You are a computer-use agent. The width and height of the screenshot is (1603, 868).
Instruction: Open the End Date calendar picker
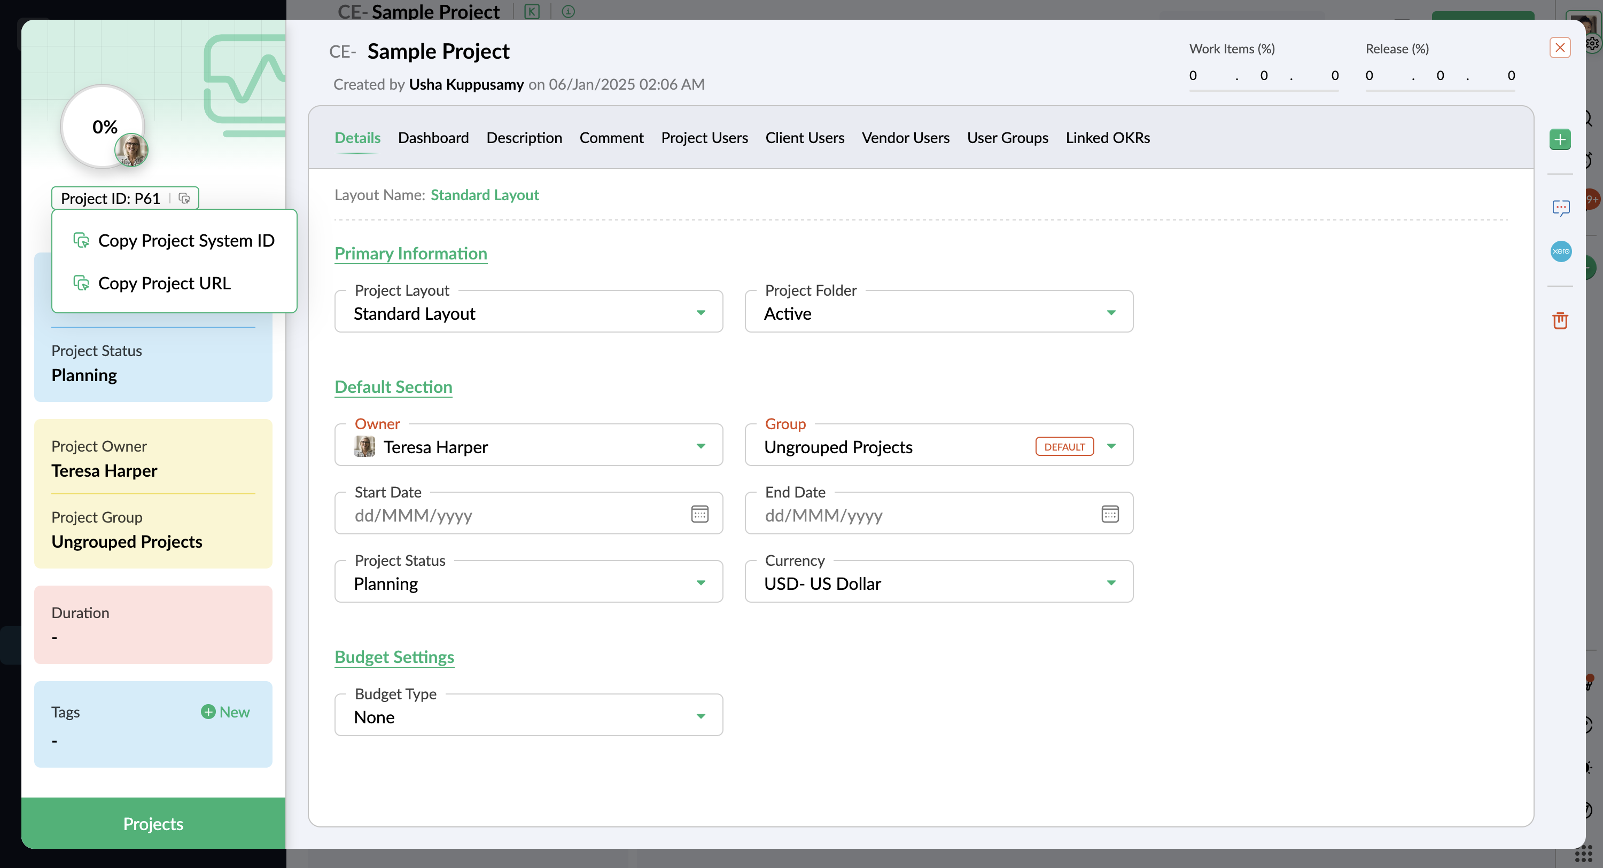(x=1109, y=514)
